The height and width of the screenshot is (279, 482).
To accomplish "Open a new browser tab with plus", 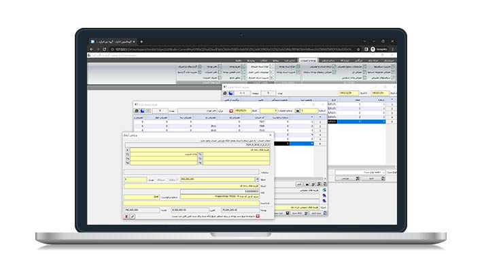I will coord(141,41).
